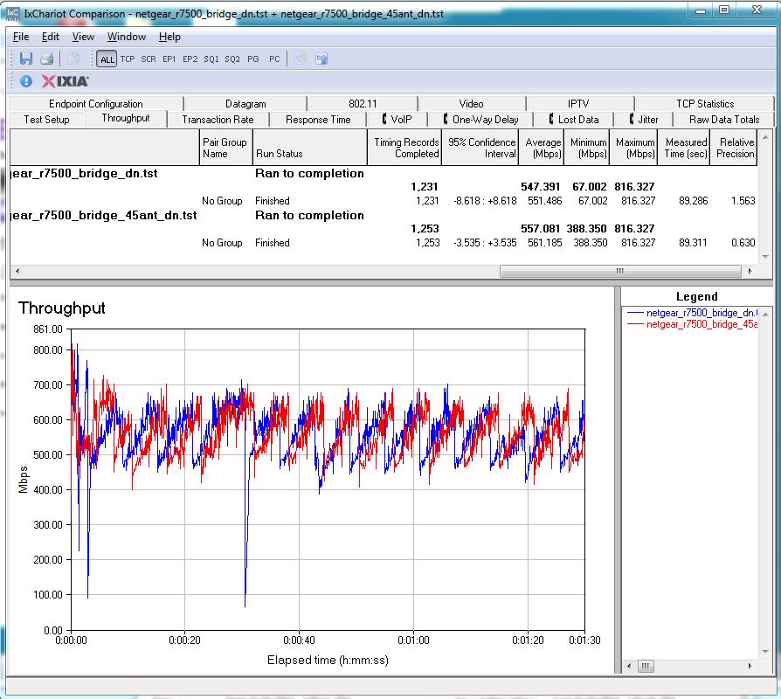This screenshot has width=781, height=699.
Task: Click the last toolbar window icon
Action: point(321,59)
